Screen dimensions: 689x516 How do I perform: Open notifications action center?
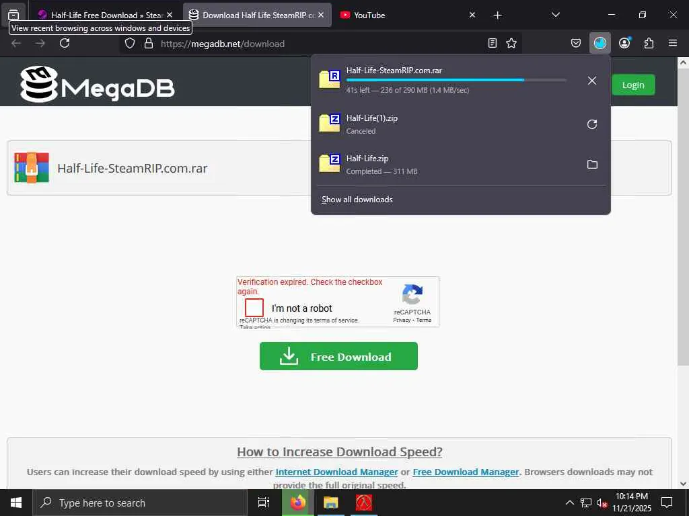coord(667,503)
